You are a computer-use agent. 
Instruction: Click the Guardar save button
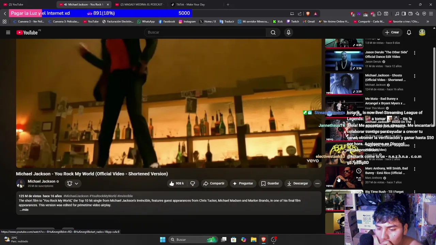[x=270, y=183]
